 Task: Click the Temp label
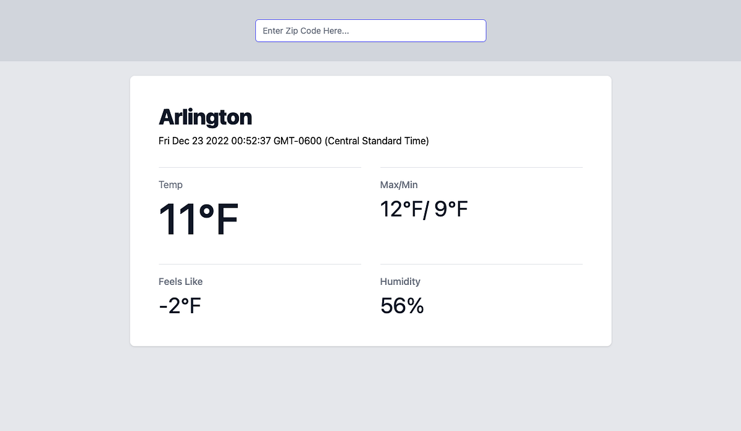point(170,184)
